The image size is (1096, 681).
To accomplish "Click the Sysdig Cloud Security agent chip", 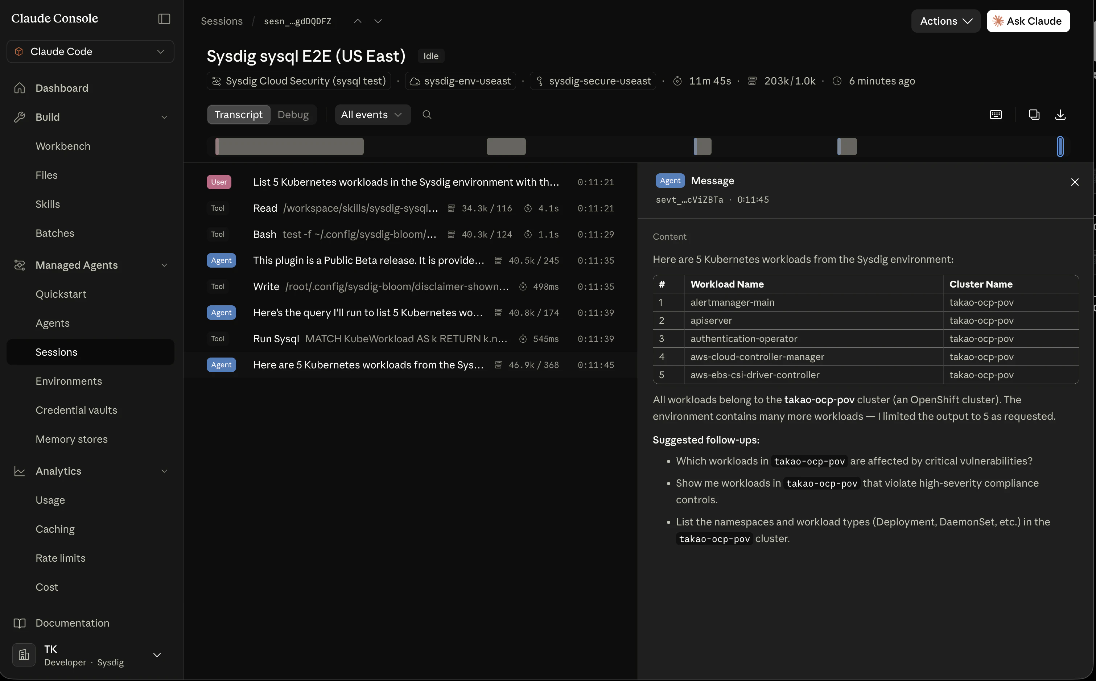I will point(299,81).
